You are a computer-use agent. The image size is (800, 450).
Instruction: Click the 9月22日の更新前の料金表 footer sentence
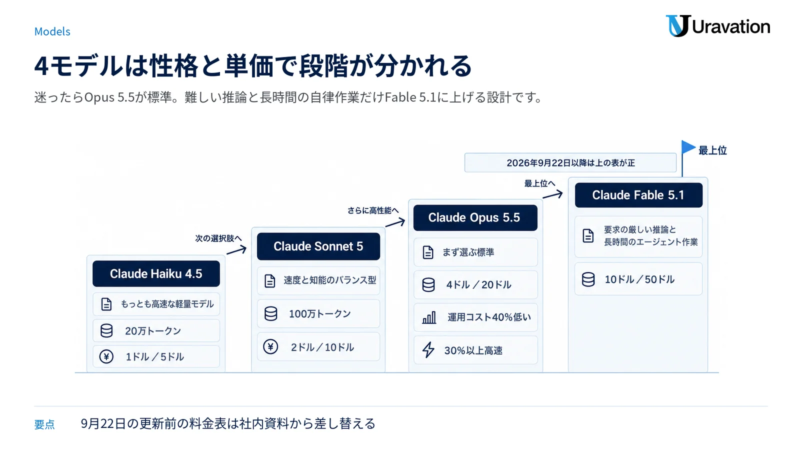click(x=228, y=423)
